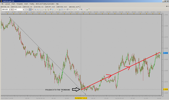Click the grid lines icon

tap(68, 9)
